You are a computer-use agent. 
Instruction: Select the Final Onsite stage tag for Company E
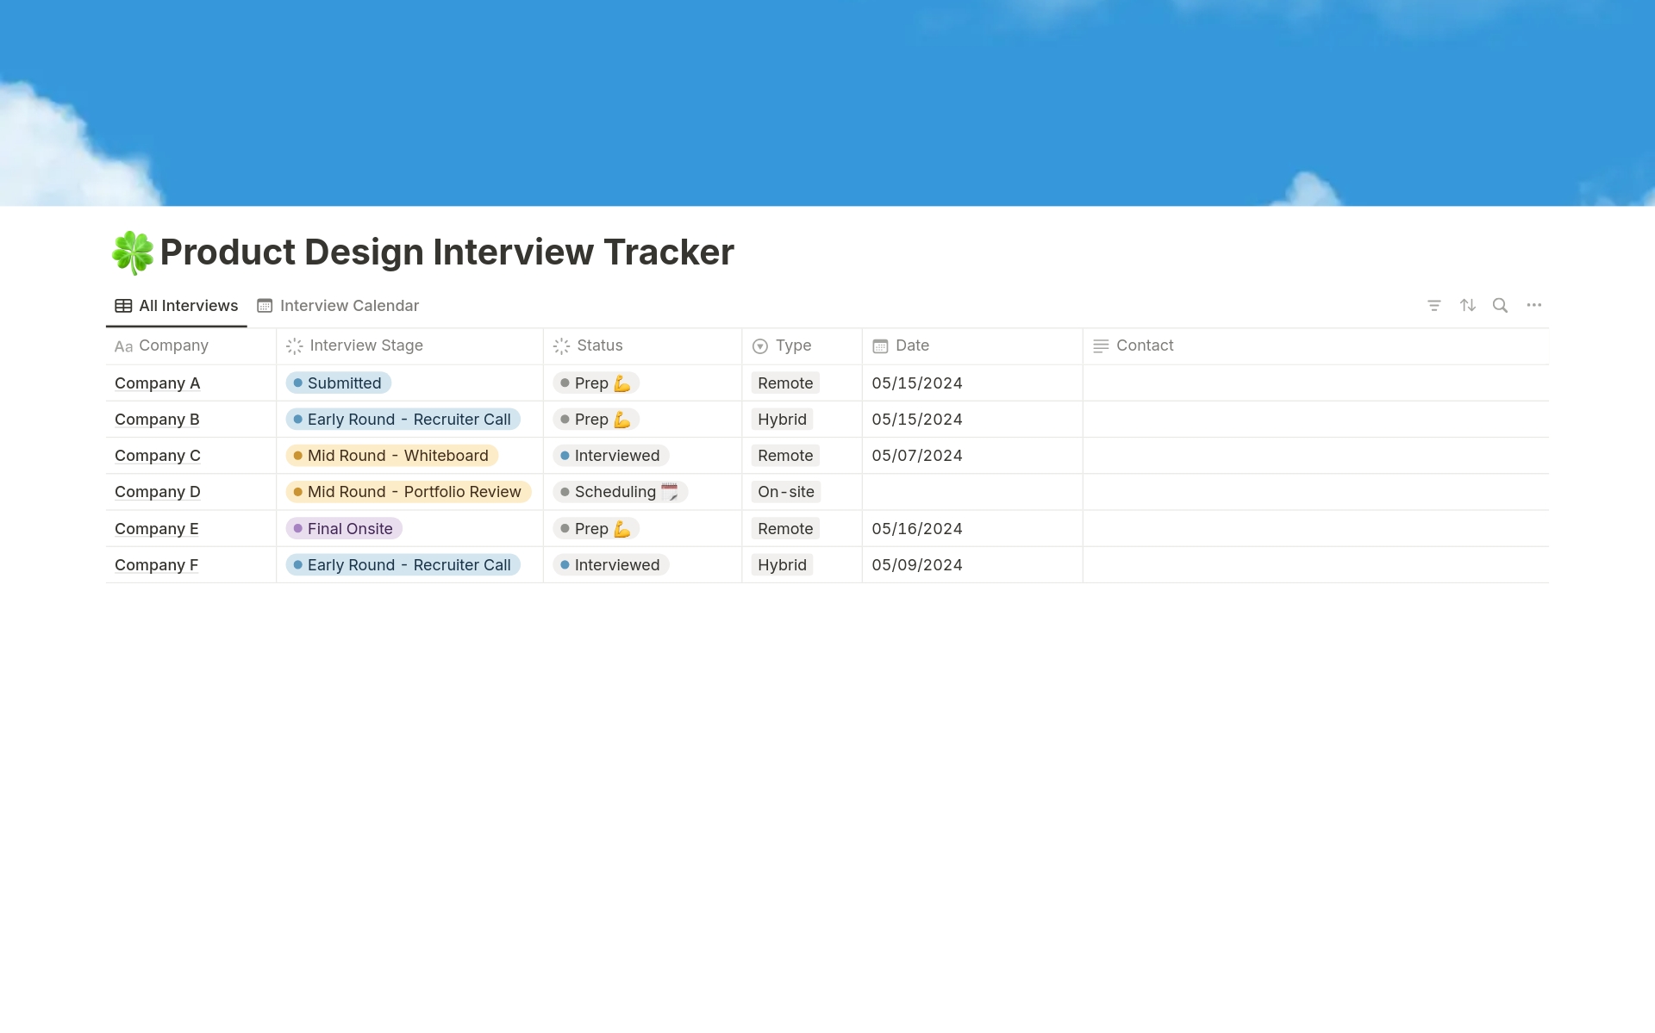(343, 528)
